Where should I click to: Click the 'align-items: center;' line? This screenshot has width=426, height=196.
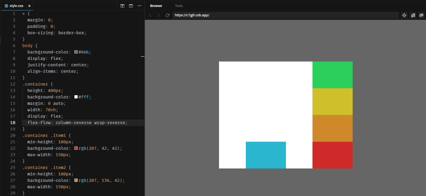53,71
